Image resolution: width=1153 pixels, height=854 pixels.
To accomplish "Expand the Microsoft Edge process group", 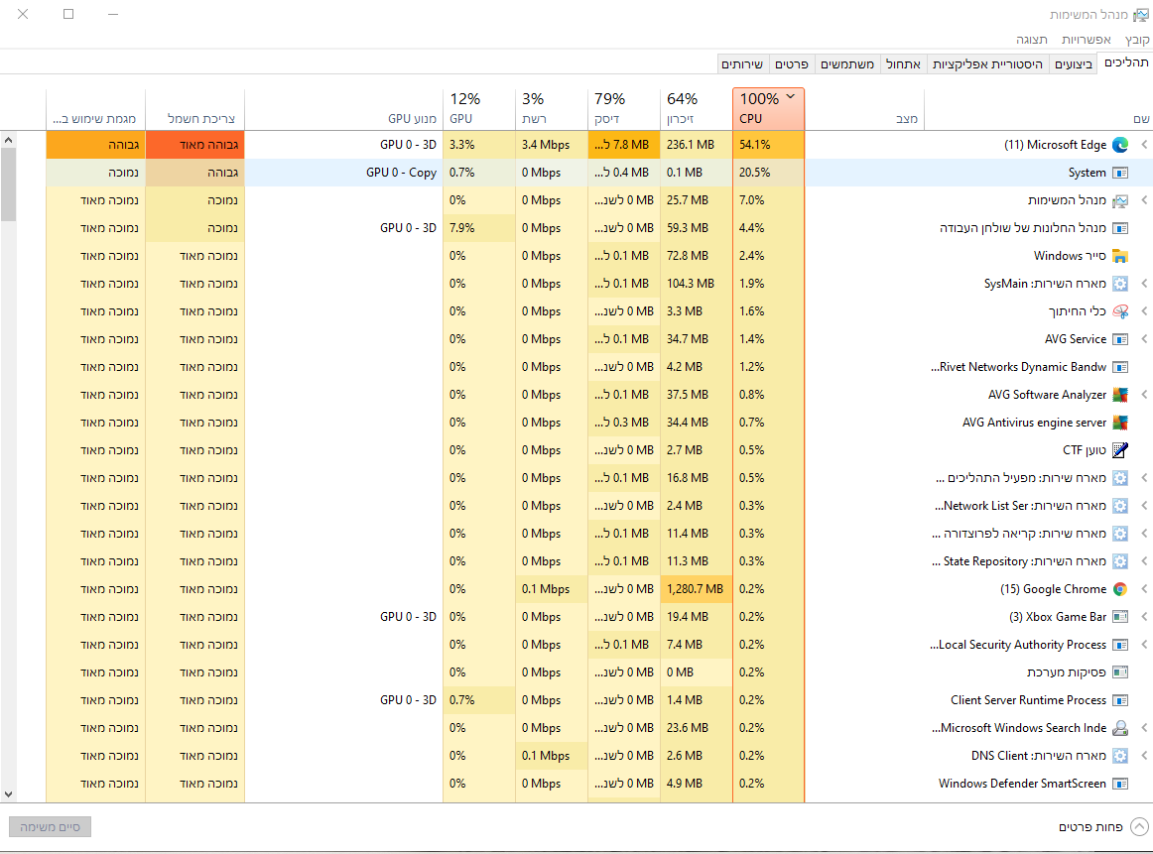I will pyautogui.click(x=1144, y=145).
